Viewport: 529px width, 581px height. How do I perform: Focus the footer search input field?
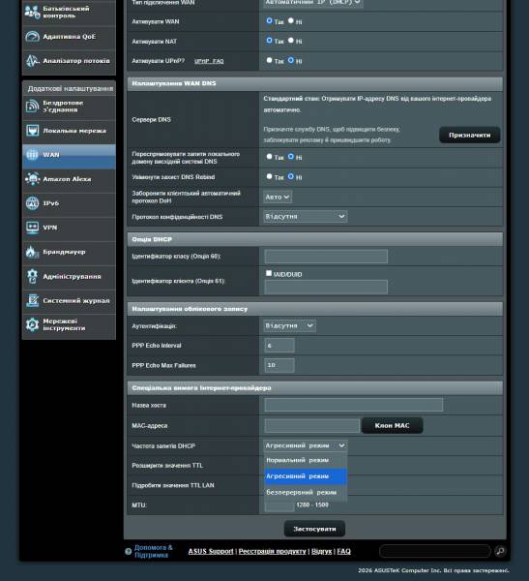coord(435,551)
